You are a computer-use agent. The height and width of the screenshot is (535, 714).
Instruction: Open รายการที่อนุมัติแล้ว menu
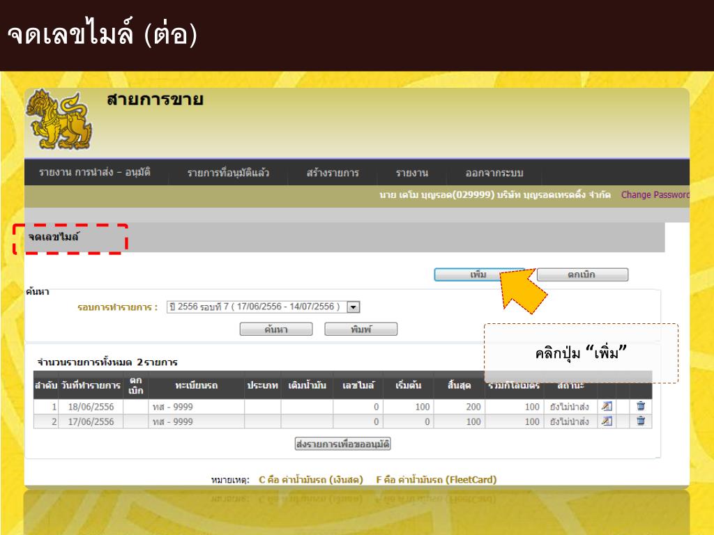coord(228,173)
